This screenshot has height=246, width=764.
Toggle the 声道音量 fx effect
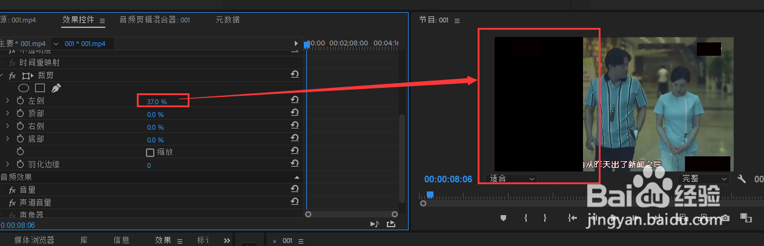pos(12,203)
